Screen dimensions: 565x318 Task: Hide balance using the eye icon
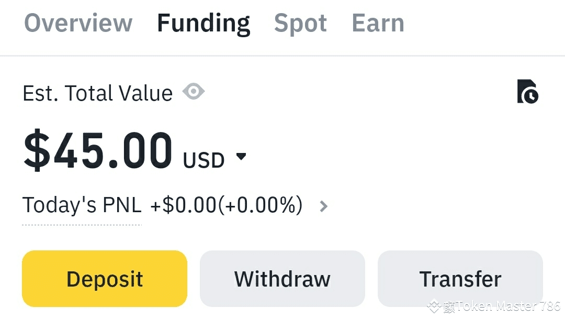(x=194, y=92)
